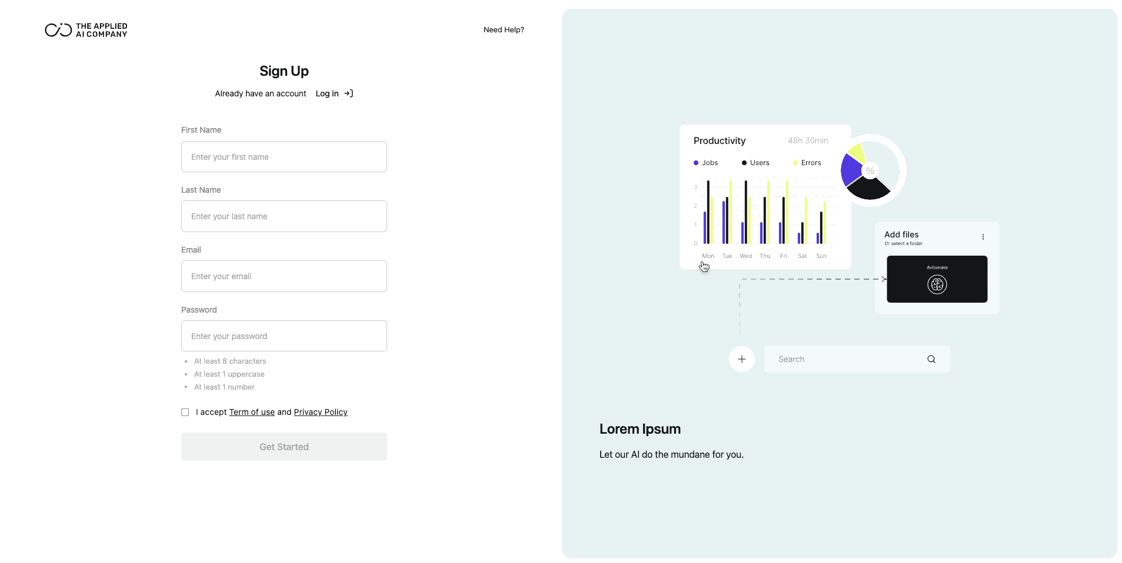The height and width of the screenshot is (563, 1122).
Task: Click the Applied AI Company logo
Action: pyautogui.click(x=86, y=29)
